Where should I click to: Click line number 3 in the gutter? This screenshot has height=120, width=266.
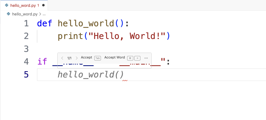click(x=26, y=49)
